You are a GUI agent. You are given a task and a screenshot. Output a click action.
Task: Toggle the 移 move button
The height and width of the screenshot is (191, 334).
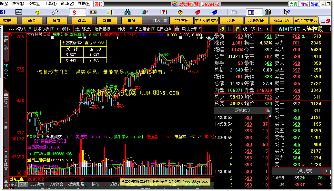(253, 29)
